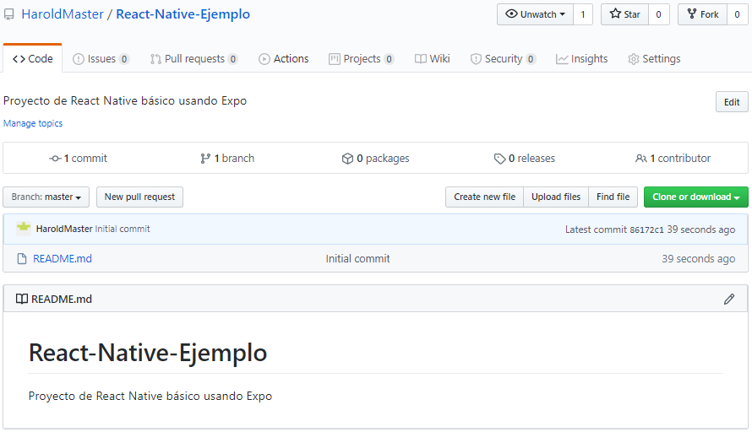Image resolution: width=752 pixels, height=432 pixels.
Task: Open the Unwatch dropdown button
Action: pyautogui.click(x=535, y=14)
